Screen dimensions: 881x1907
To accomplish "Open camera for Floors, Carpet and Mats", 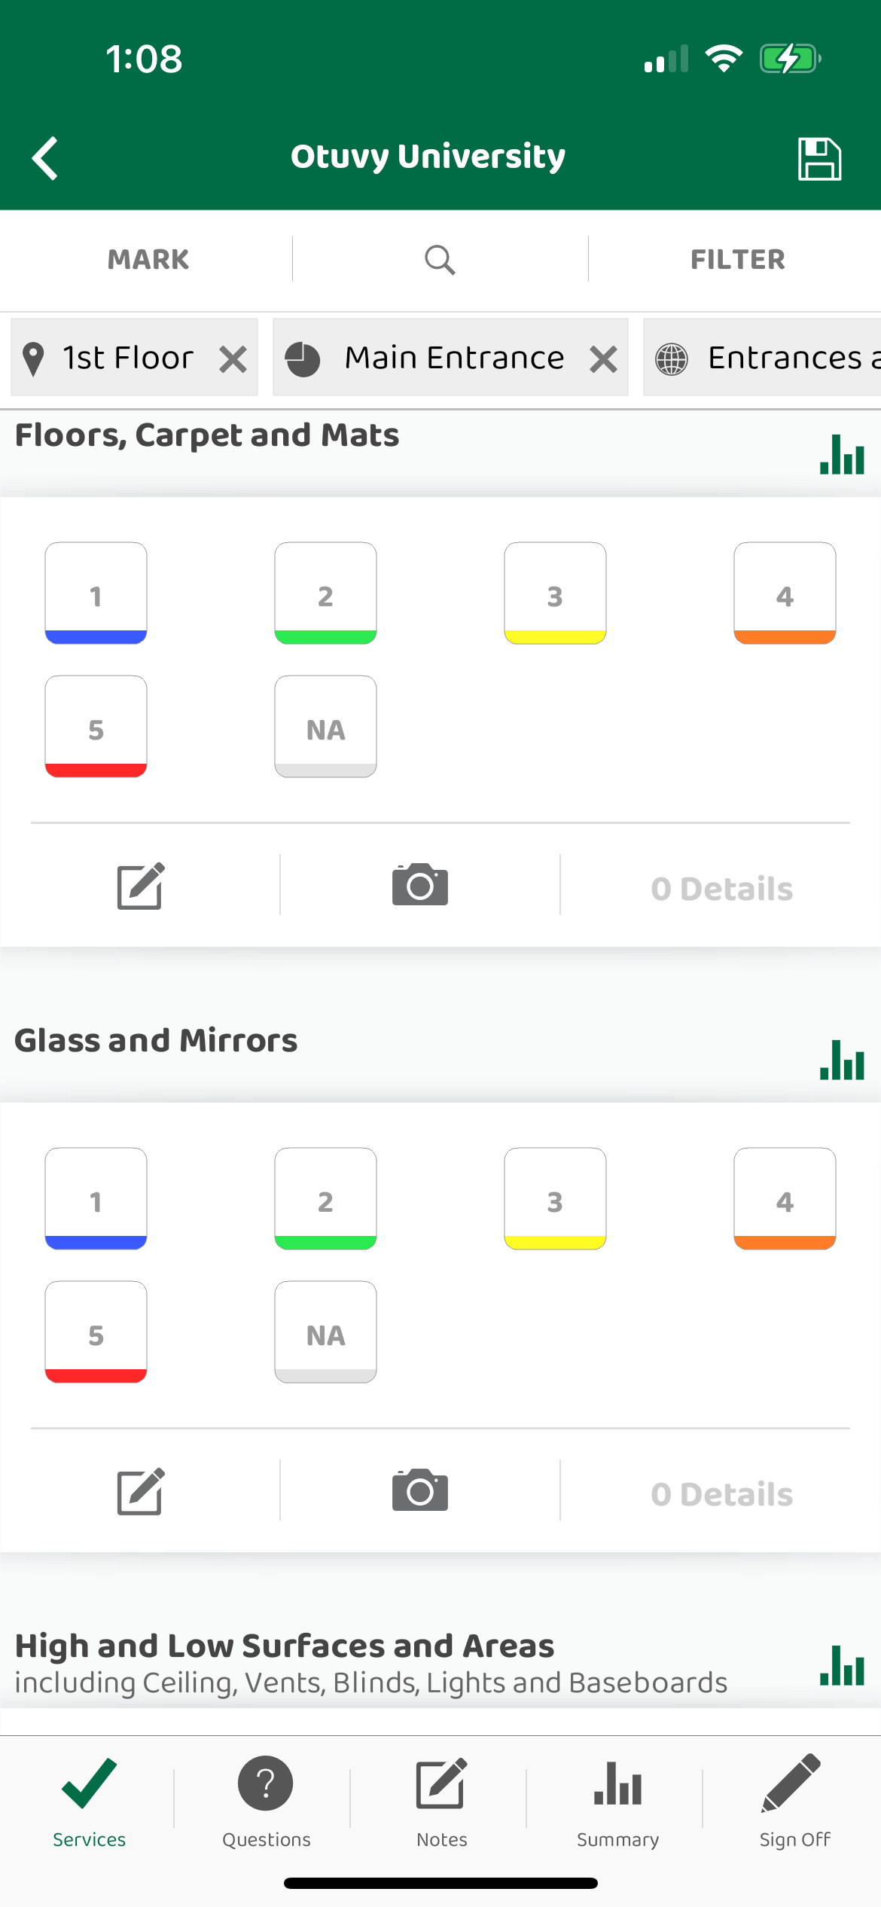I will 420,885.
